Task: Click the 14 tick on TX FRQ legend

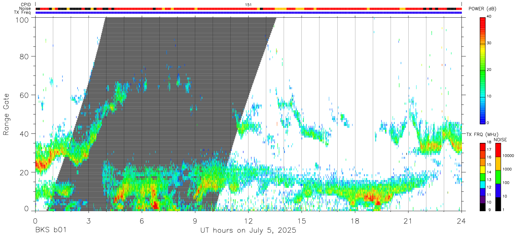Action: (x=489, y=172)
